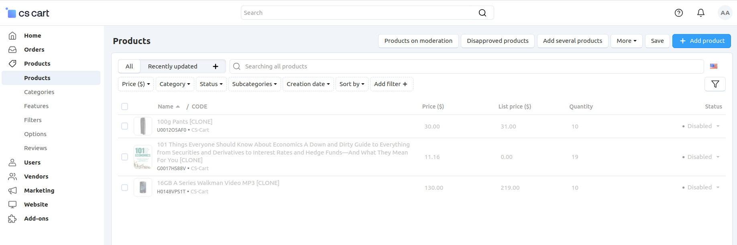The height and width of the screenshot is (245, 737).
Task: Open Reviews in sidebar submenu
Action: coord(35,148)
